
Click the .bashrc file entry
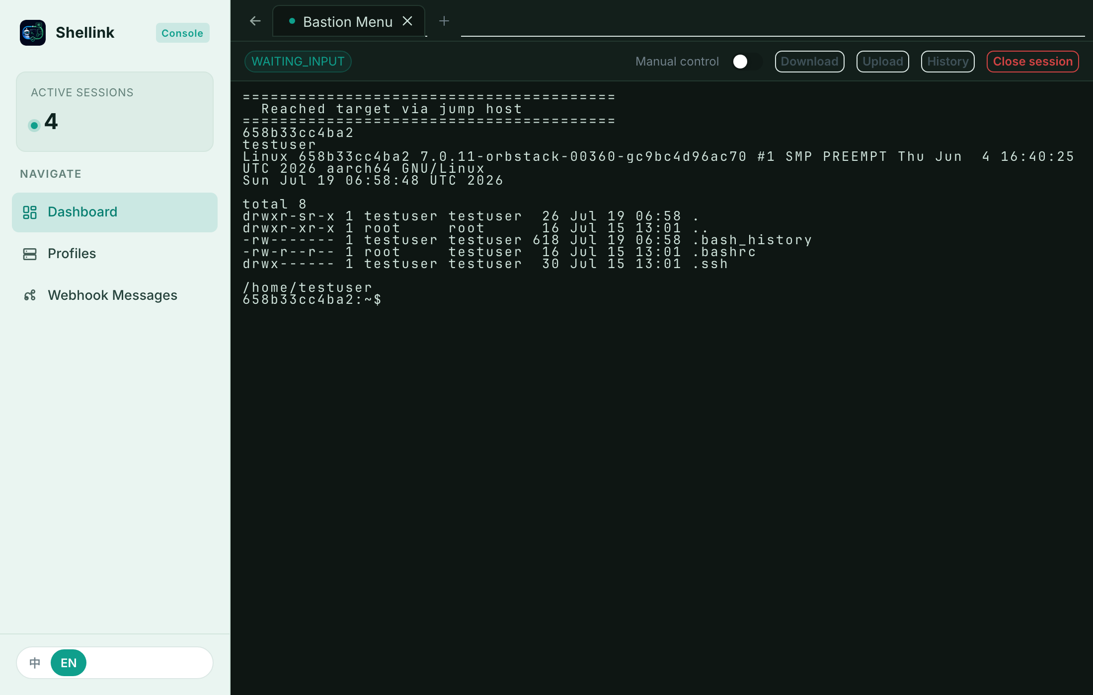pos(724,252)
